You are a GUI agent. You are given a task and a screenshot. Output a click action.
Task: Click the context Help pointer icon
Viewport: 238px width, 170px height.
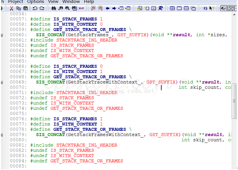click(x=211, y=8)
